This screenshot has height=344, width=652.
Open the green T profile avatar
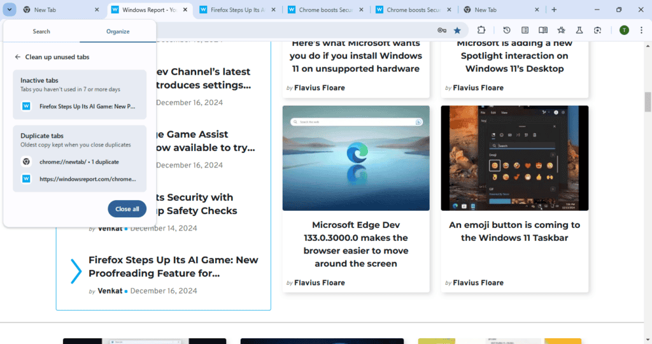(624, 30)
